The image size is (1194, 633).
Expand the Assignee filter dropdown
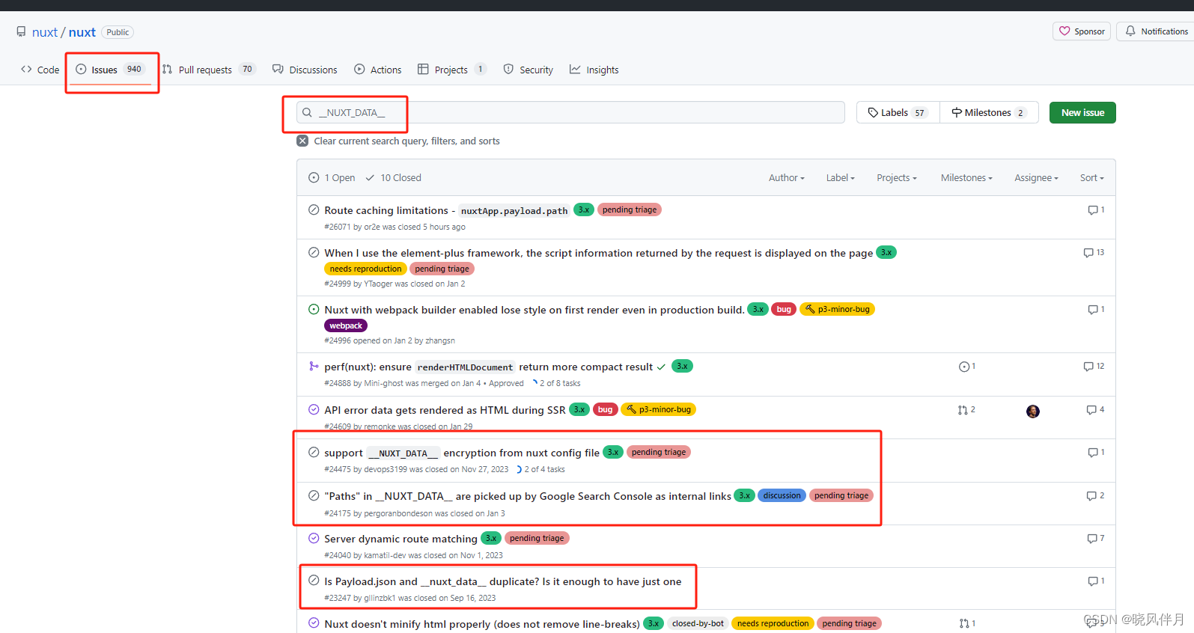pyautogui.click(x=1036, y=177)
